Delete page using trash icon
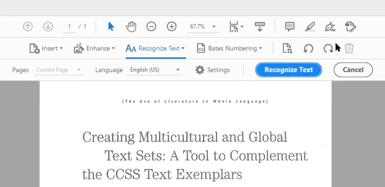 tap(349, 49)
